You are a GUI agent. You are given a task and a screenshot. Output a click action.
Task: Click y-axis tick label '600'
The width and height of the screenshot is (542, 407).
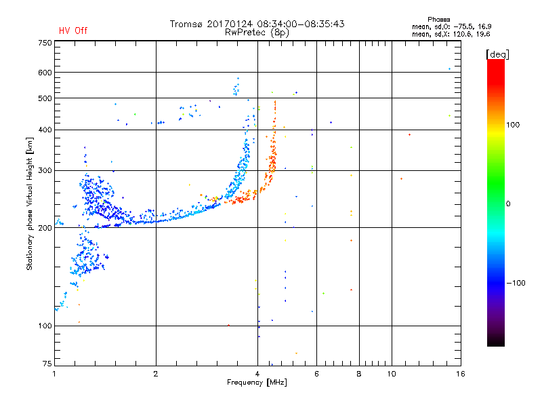click(45, 73)
